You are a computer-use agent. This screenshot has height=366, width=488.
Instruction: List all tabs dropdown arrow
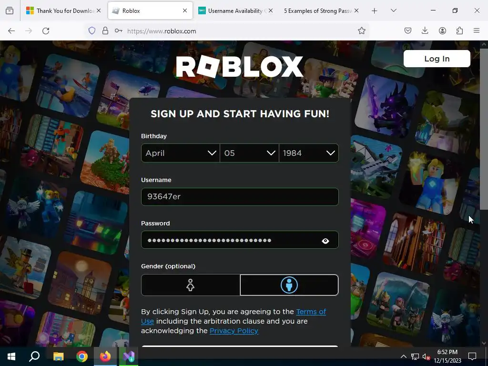point(393,10)
